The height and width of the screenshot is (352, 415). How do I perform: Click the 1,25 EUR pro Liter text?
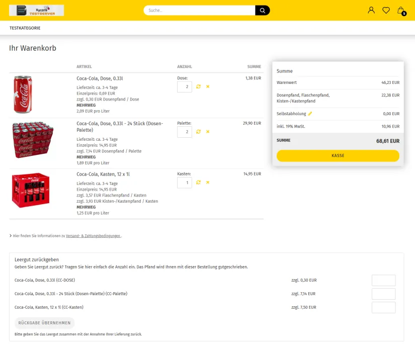[93, 213]
